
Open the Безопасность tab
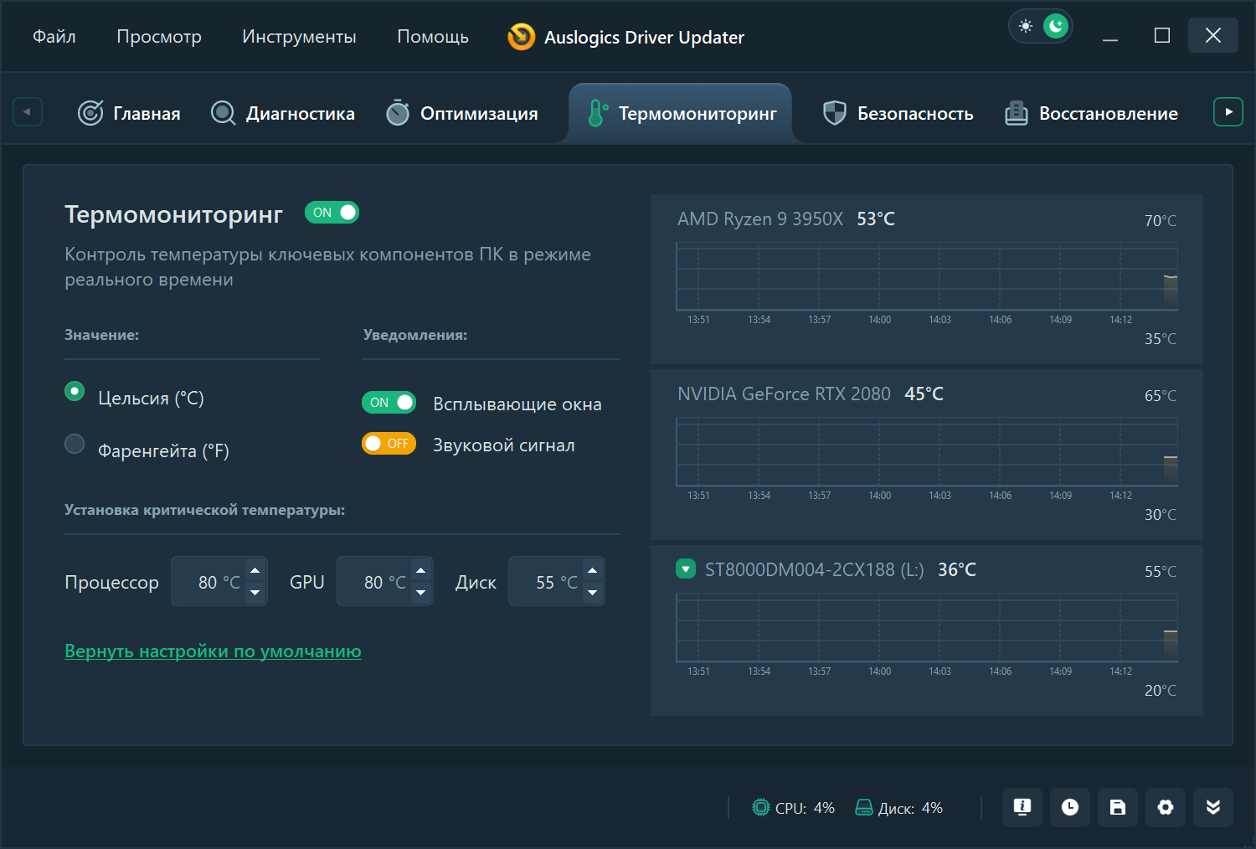898,113
